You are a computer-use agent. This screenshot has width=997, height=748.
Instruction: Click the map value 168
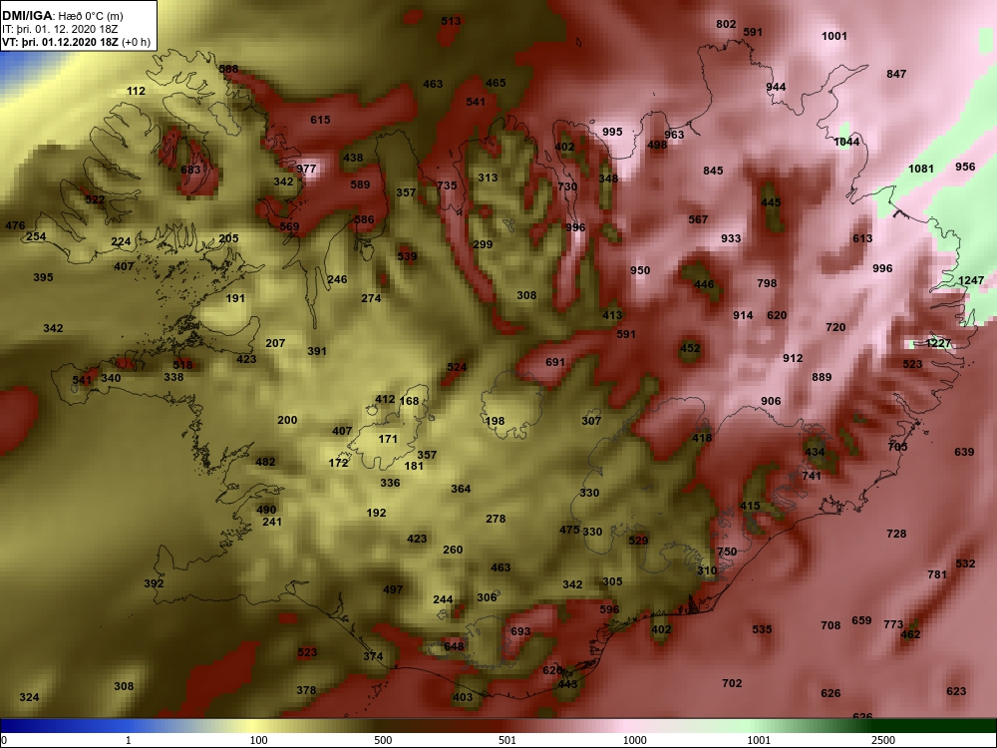tap(410, 401)
